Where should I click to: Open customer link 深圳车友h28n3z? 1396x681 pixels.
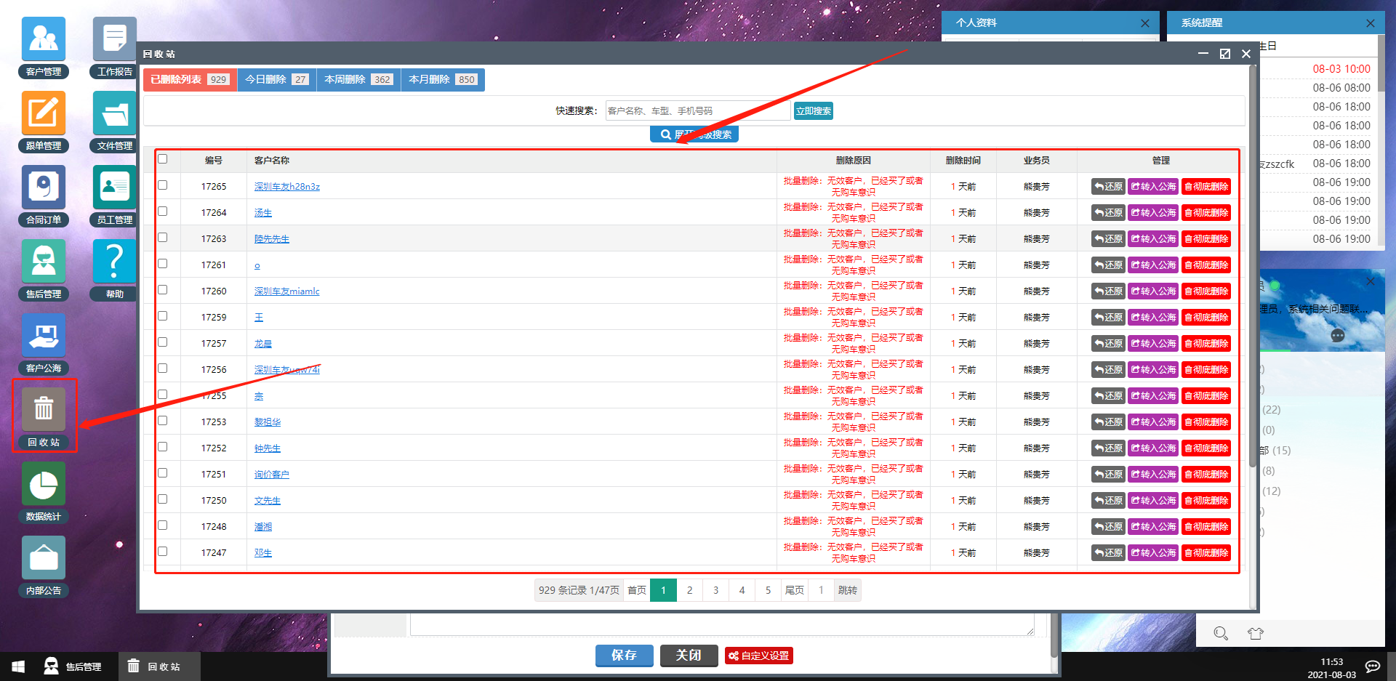pos(287,187)
